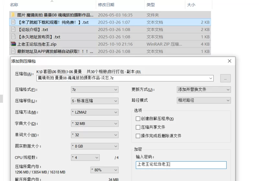The width and height of the screenshot is (259, 181).
Task: Click the file icon of 最新地址及APP请发邮箱自动获取
Action: pyautogui.click(x=13, y=51)
